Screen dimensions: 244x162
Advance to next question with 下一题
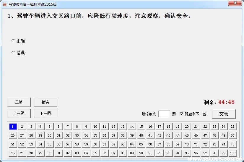tap(45, 113)
